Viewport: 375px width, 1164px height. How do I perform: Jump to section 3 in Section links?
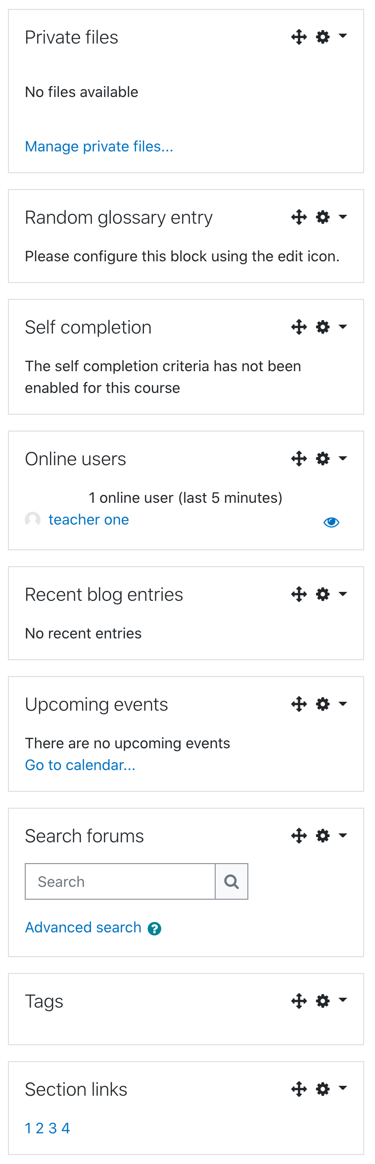[52, 1128]
